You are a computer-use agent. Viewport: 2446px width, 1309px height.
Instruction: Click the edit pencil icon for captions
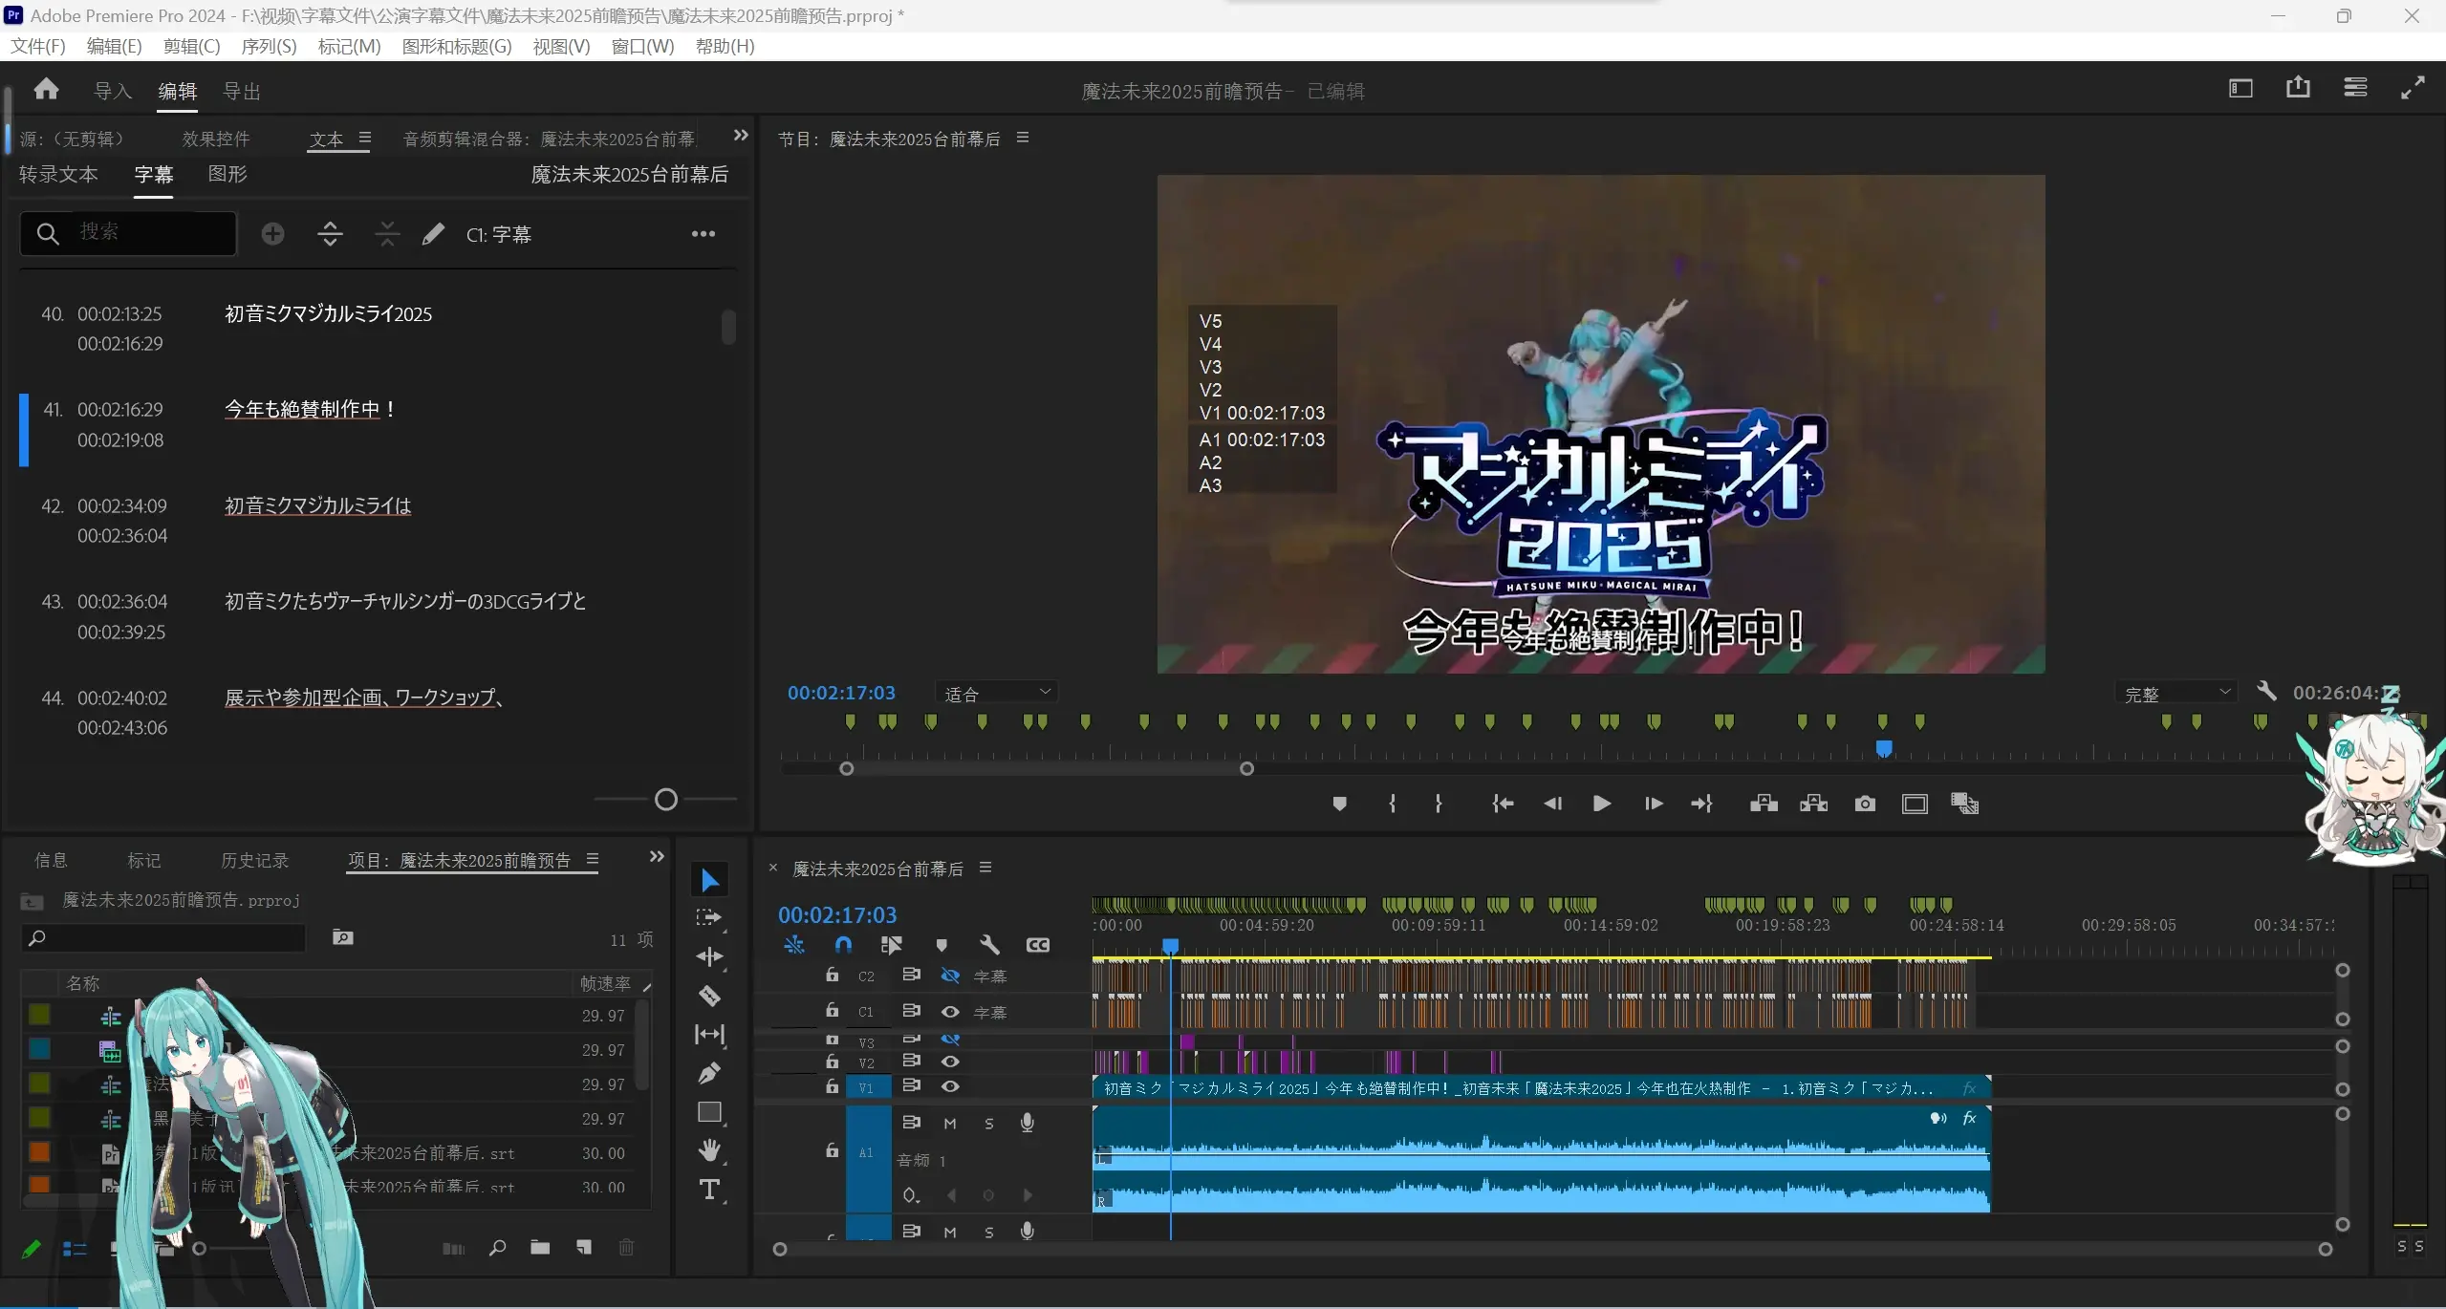coord(433,234)
